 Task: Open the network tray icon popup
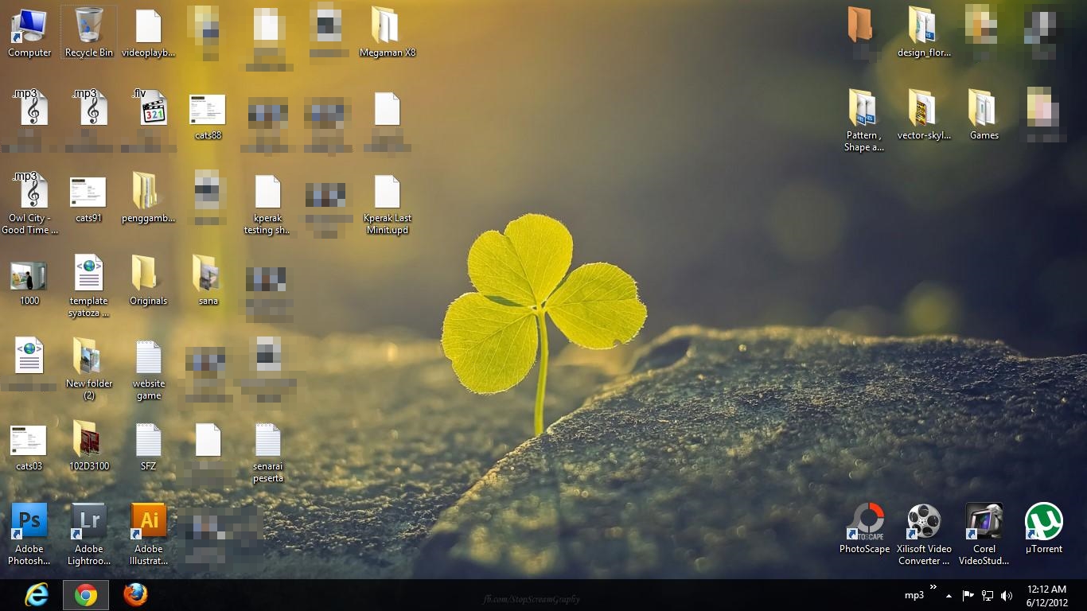(987, 596)
